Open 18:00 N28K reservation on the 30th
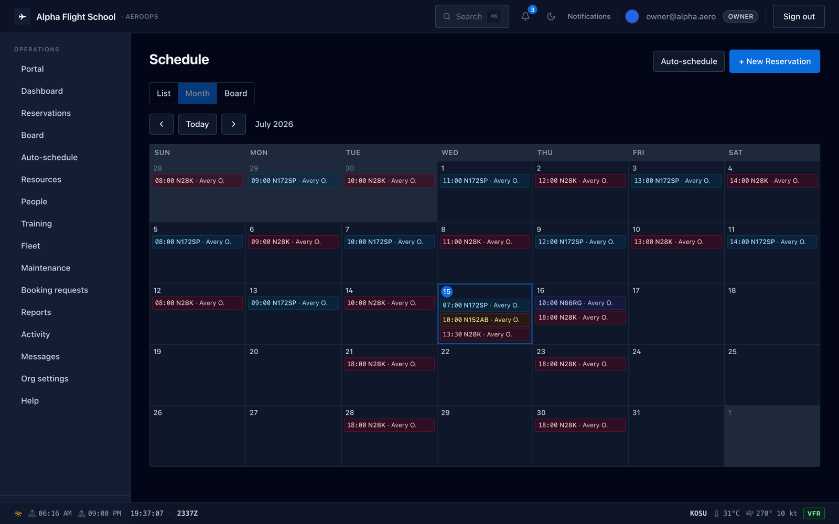The height and width of the screenshot is (524, 839). point(580,425)
